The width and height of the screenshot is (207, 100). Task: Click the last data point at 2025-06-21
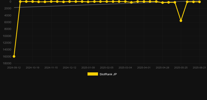coord(199,2)
